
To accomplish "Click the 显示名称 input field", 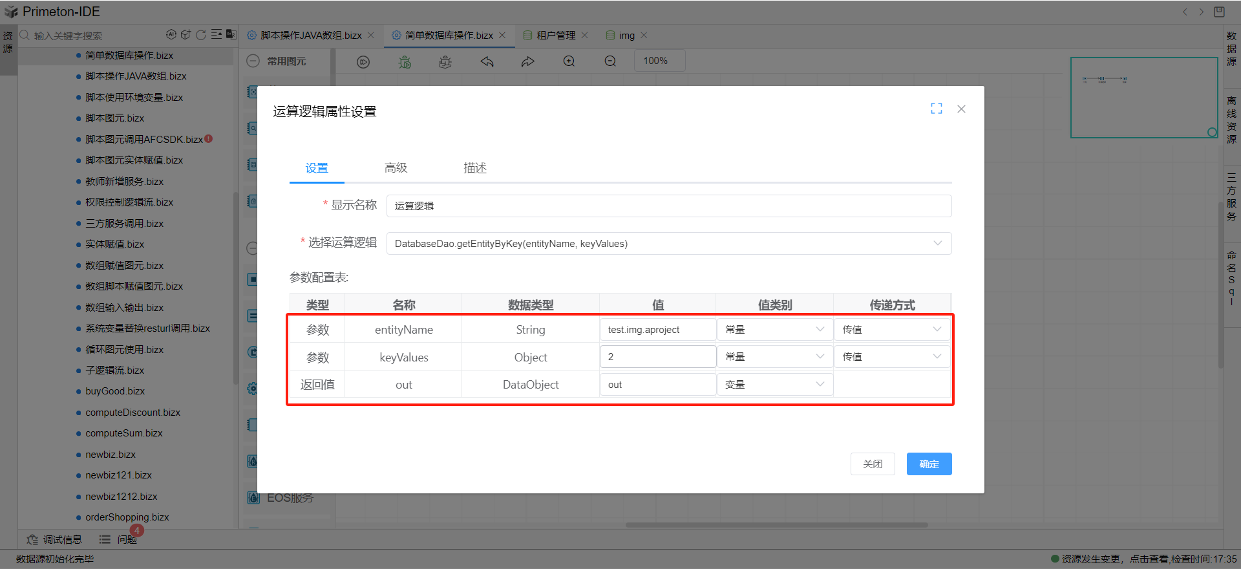I will (x=668, y=206).
